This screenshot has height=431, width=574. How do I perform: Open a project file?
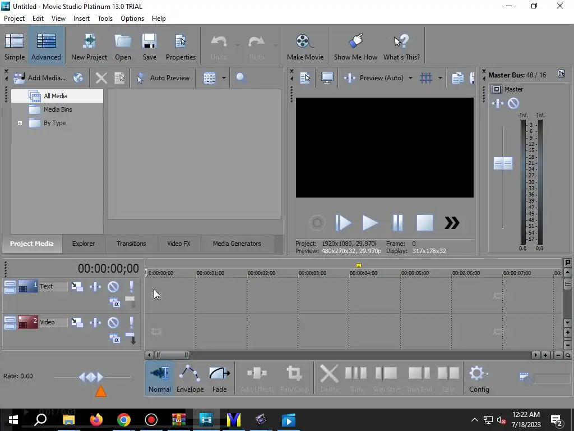pos(123,46)
